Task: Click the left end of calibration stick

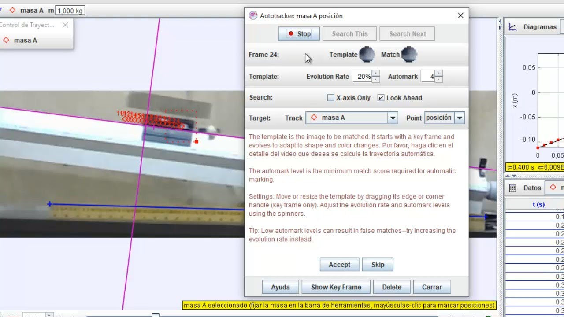Action: point(50,204)
